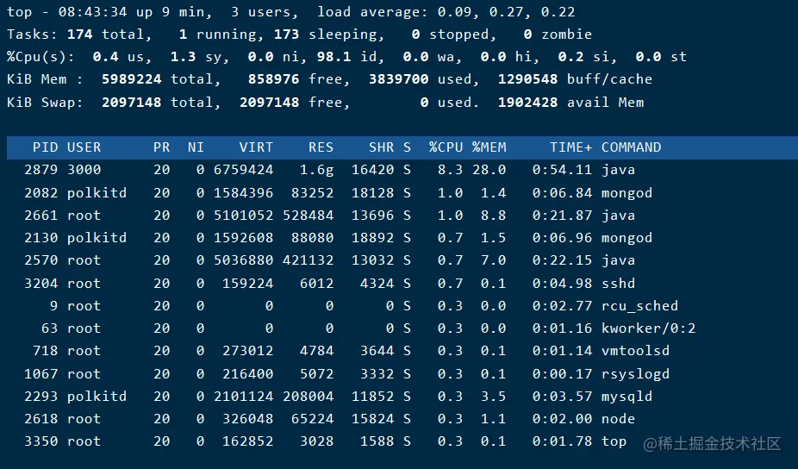Select PID 2082 in the process list
798x469 pixels.
pos(41,193)
